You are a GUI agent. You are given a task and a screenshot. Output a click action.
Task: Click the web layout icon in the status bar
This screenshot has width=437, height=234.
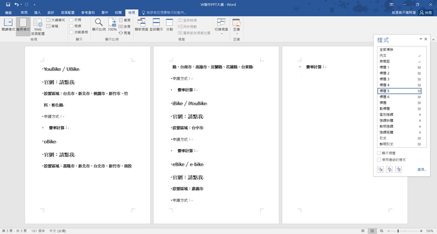pyautogui.click(x=381, y=231)
